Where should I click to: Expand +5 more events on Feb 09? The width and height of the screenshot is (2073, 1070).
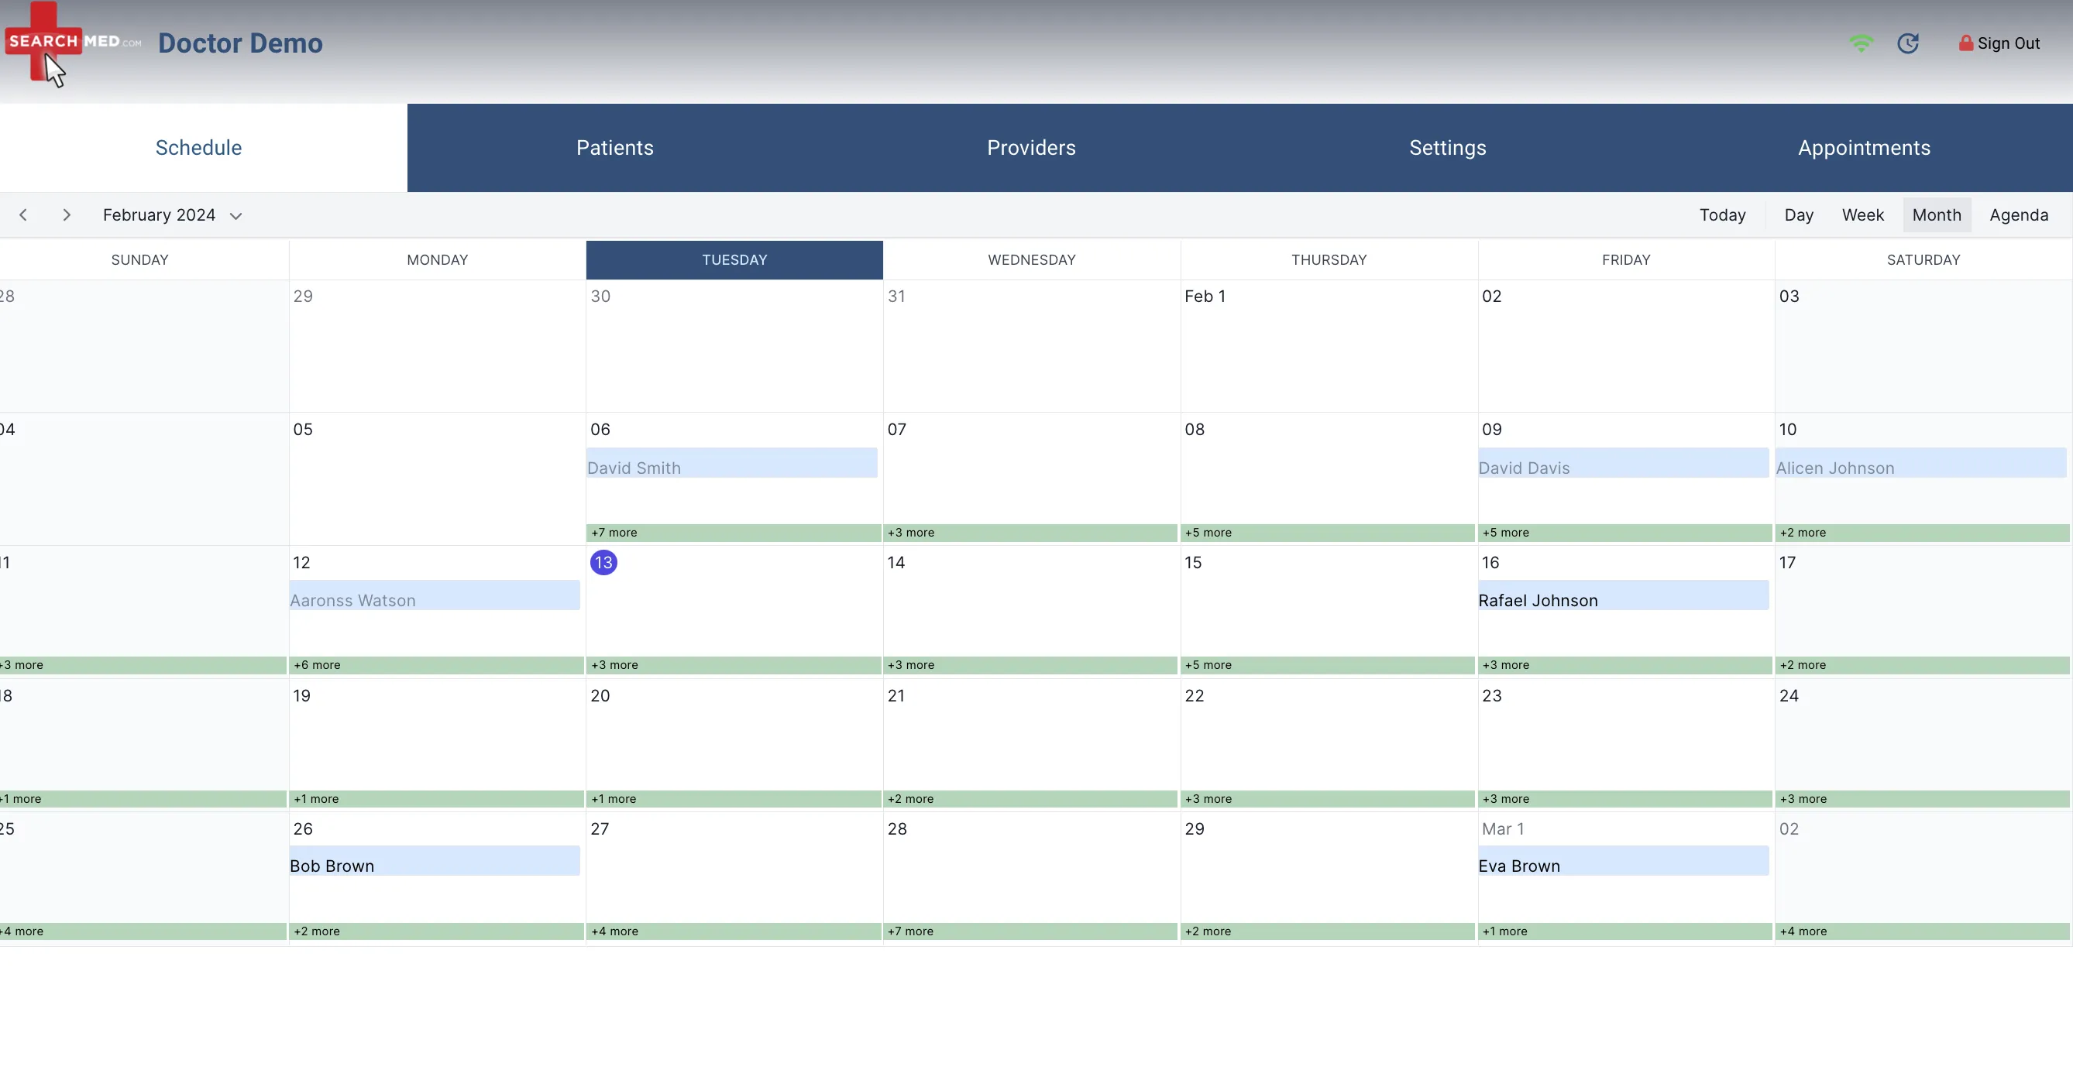coord(1625,533)
